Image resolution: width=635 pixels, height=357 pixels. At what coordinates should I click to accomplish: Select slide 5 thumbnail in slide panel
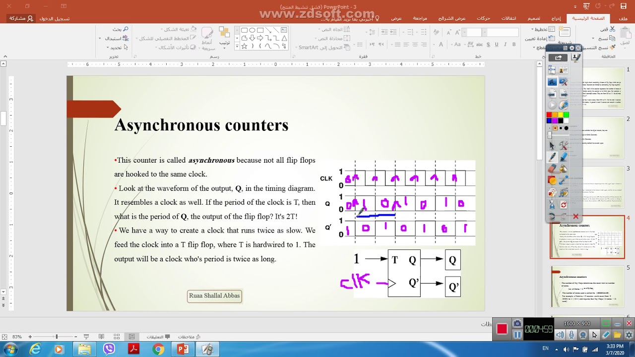587,288
